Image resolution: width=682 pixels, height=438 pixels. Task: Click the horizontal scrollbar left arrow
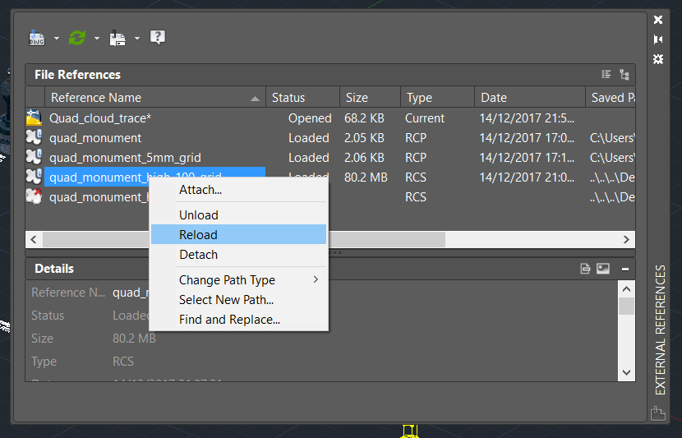click(34, 239)
